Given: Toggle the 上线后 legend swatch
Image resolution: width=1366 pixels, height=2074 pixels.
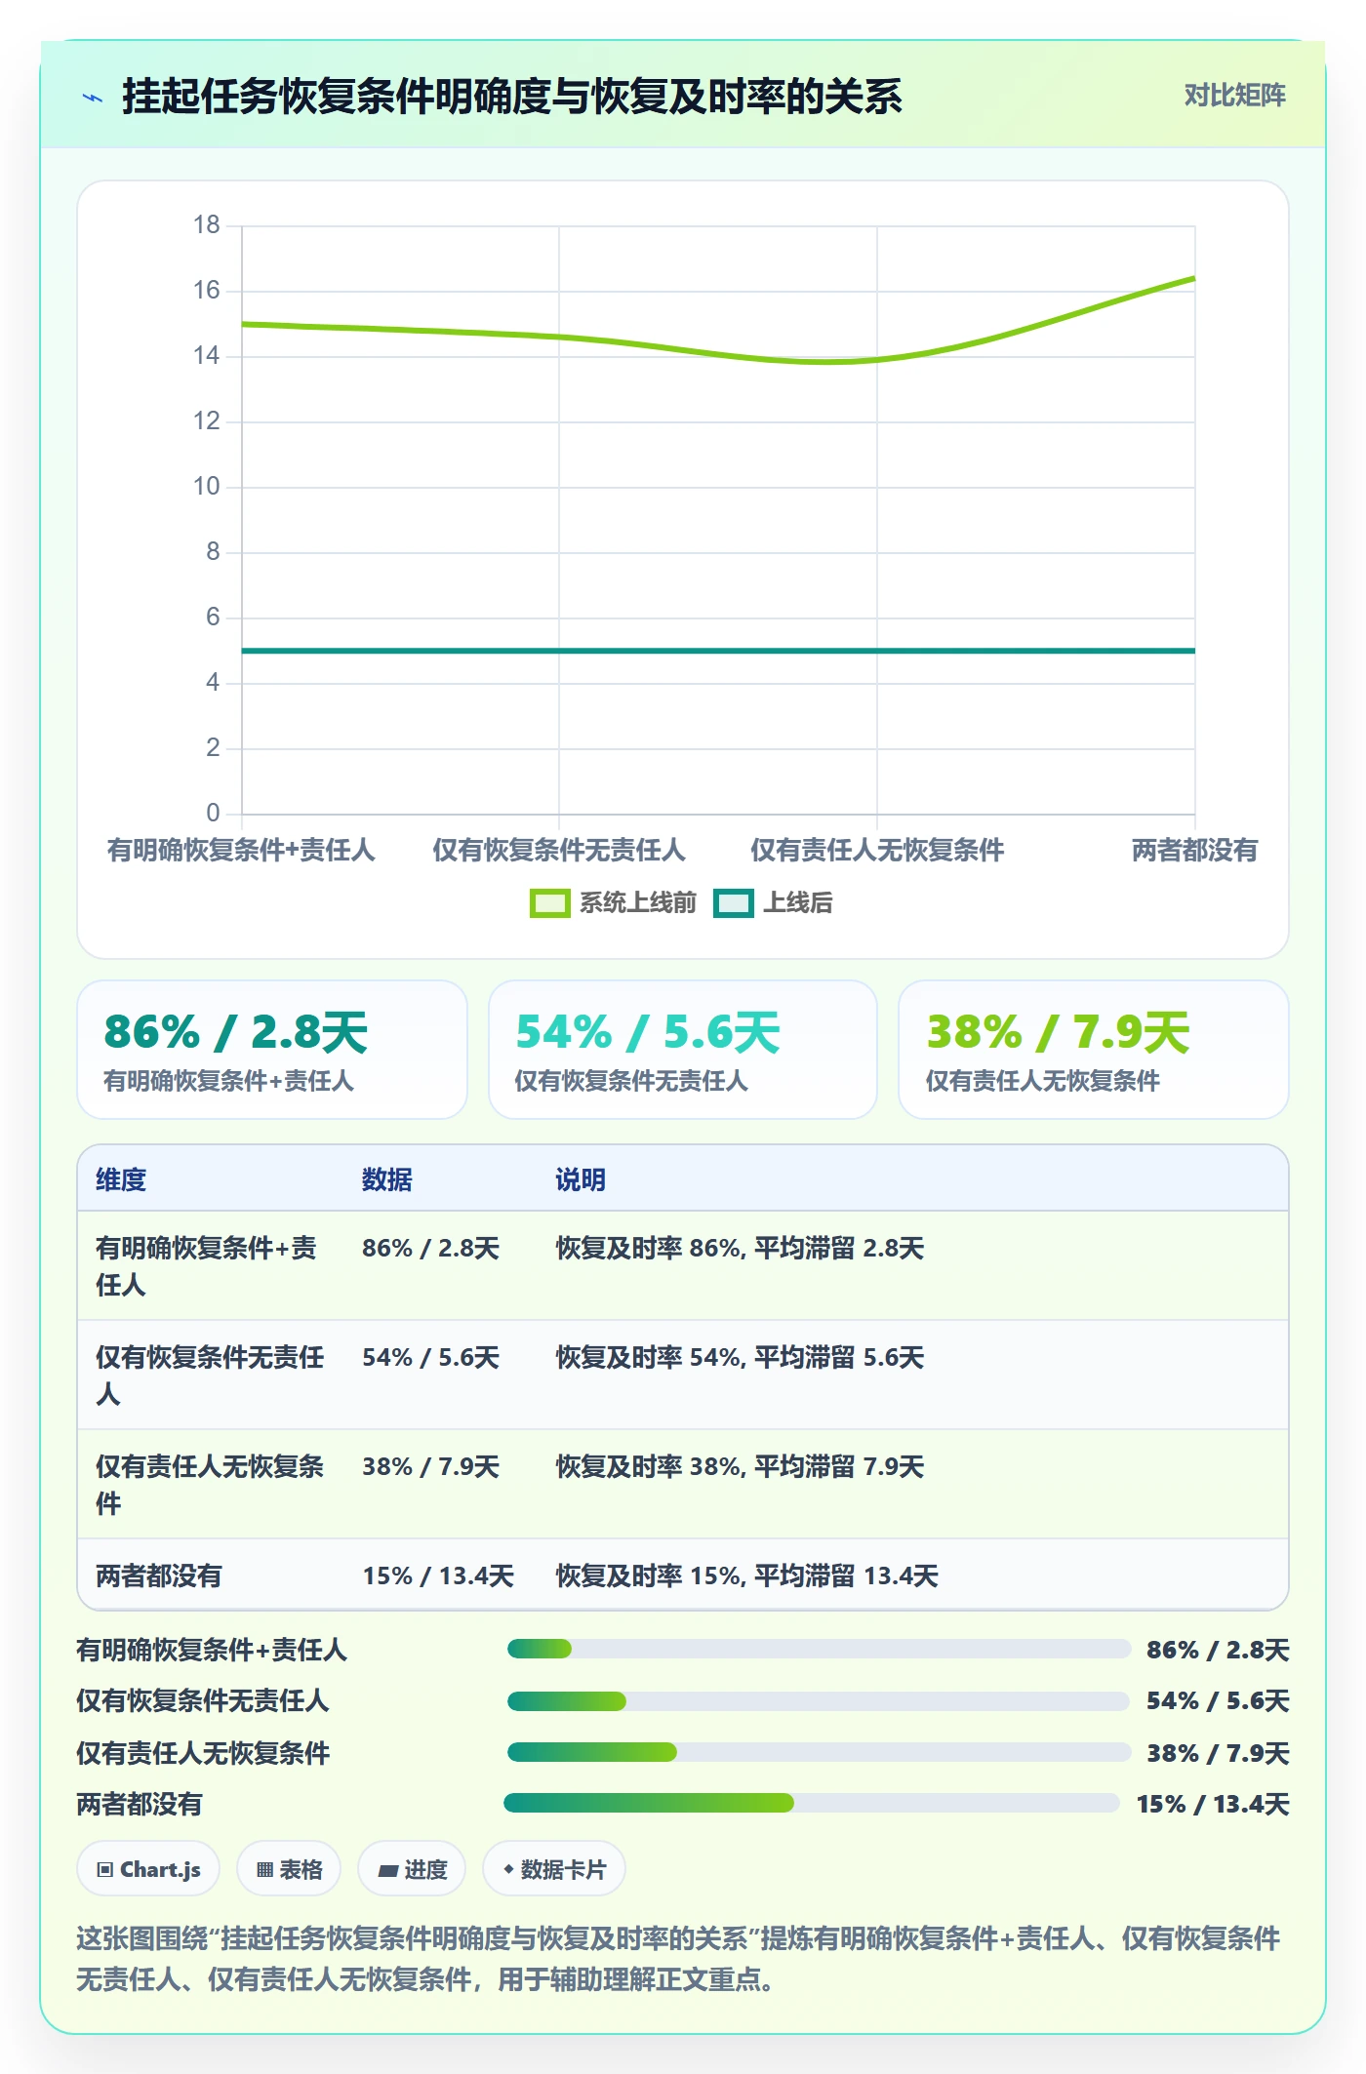Looking at the screenshot, I should [734, 903].
